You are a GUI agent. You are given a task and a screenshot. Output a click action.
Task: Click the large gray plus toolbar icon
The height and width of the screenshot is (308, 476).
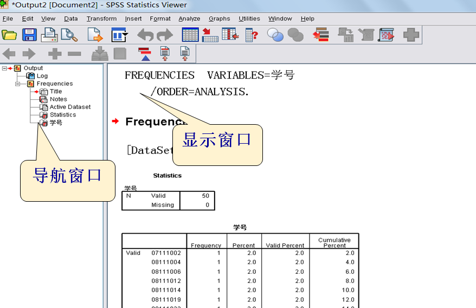[411, 35]
